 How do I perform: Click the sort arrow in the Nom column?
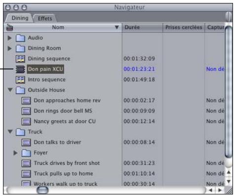coord(117,27)
